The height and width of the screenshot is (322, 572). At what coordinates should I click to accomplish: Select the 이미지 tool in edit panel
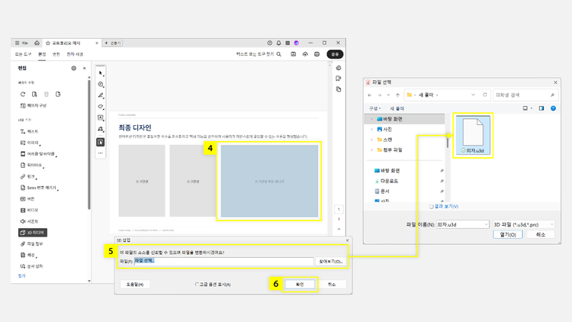tap(30, 143)
